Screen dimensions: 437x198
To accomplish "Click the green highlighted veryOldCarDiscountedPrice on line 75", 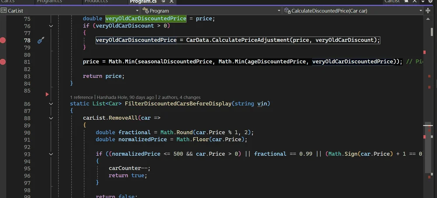I will point(146,19).
